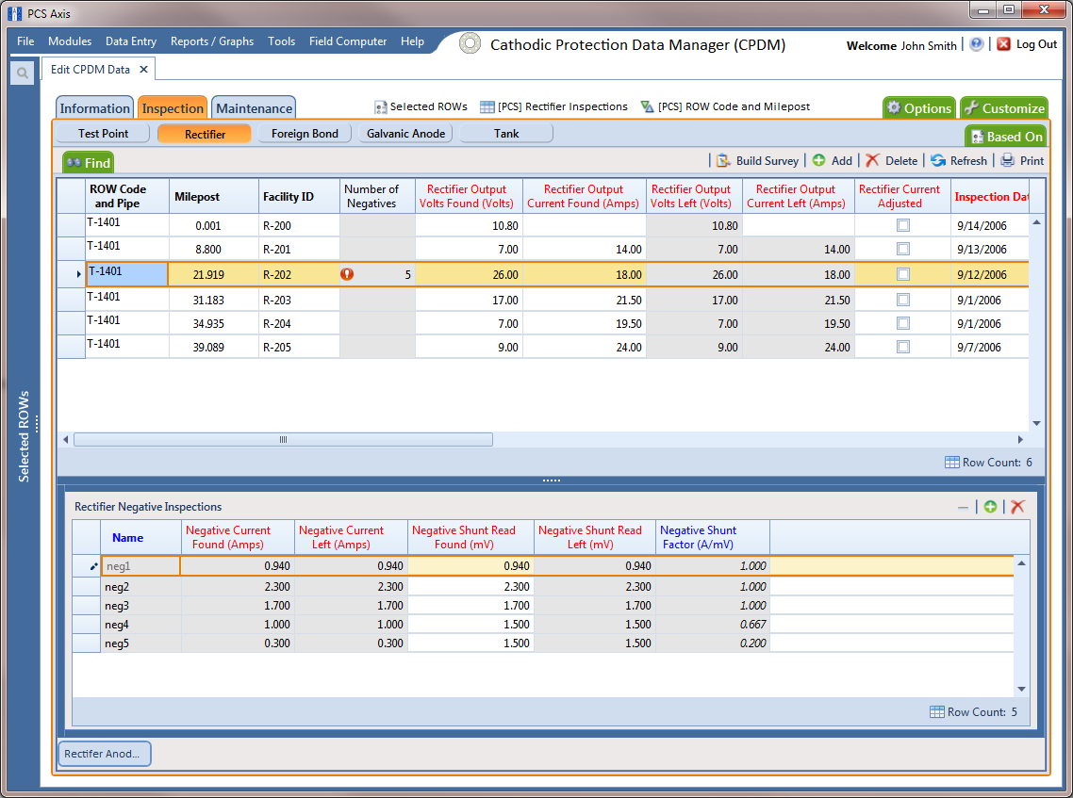
Task: Click the Build Survey icon
Action: tap(723, 161)
